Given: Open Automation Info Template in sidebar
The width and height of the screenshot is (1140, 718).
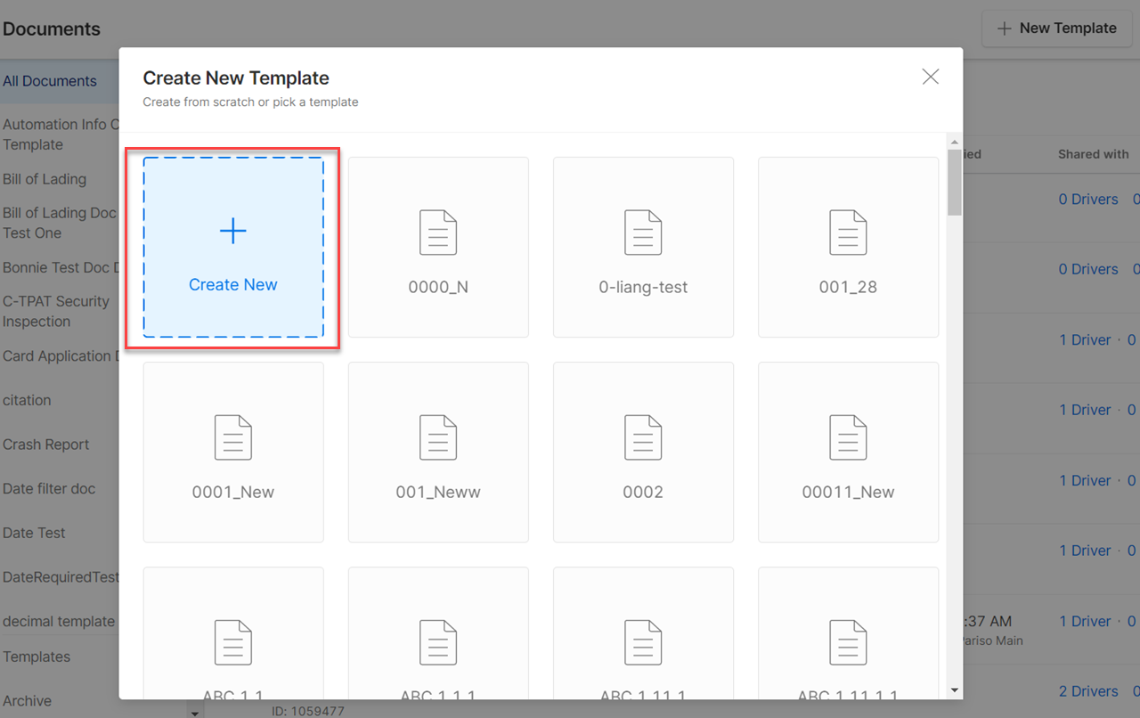Looking at the screenshot, I should pyautogui.click(x=60, y=135).
